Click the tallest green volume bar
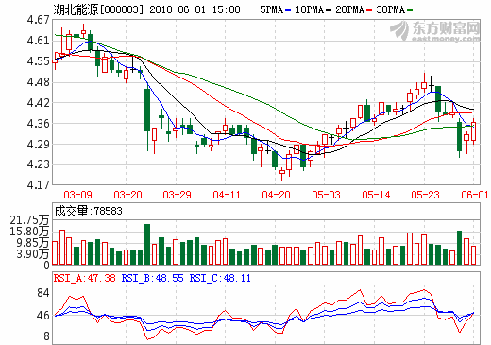This screenshot has height=345, width=491. click(x=147, y=244)
